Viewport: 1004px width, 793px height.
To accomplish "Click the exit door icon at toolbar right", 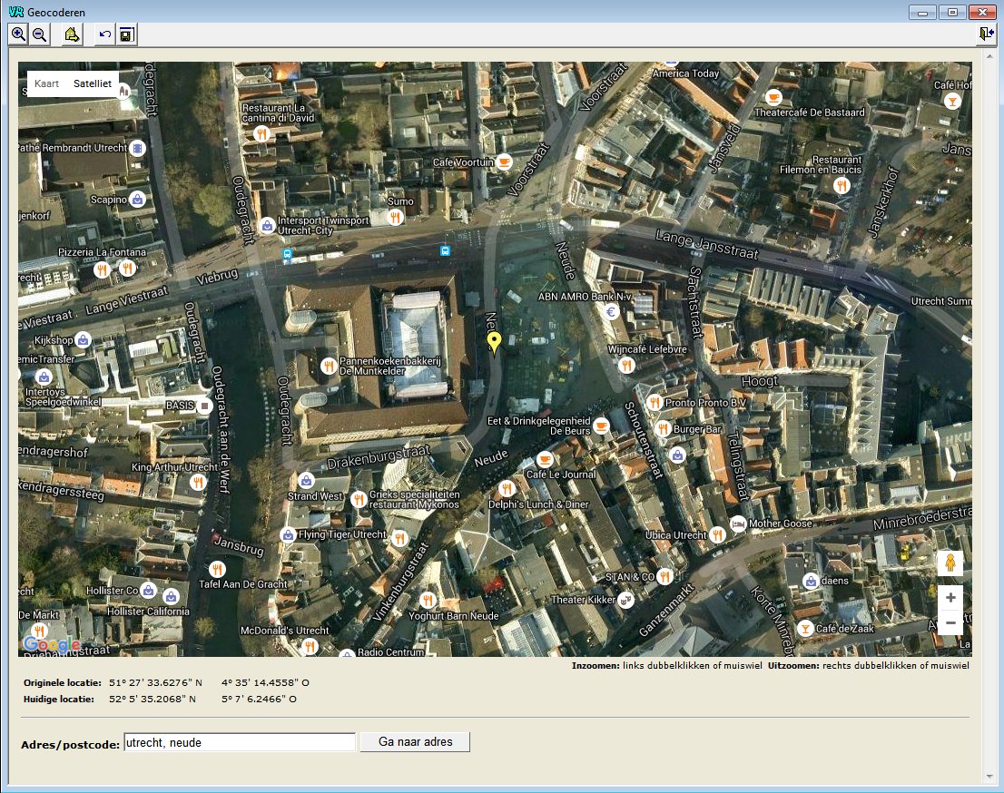I will point(986,34).
